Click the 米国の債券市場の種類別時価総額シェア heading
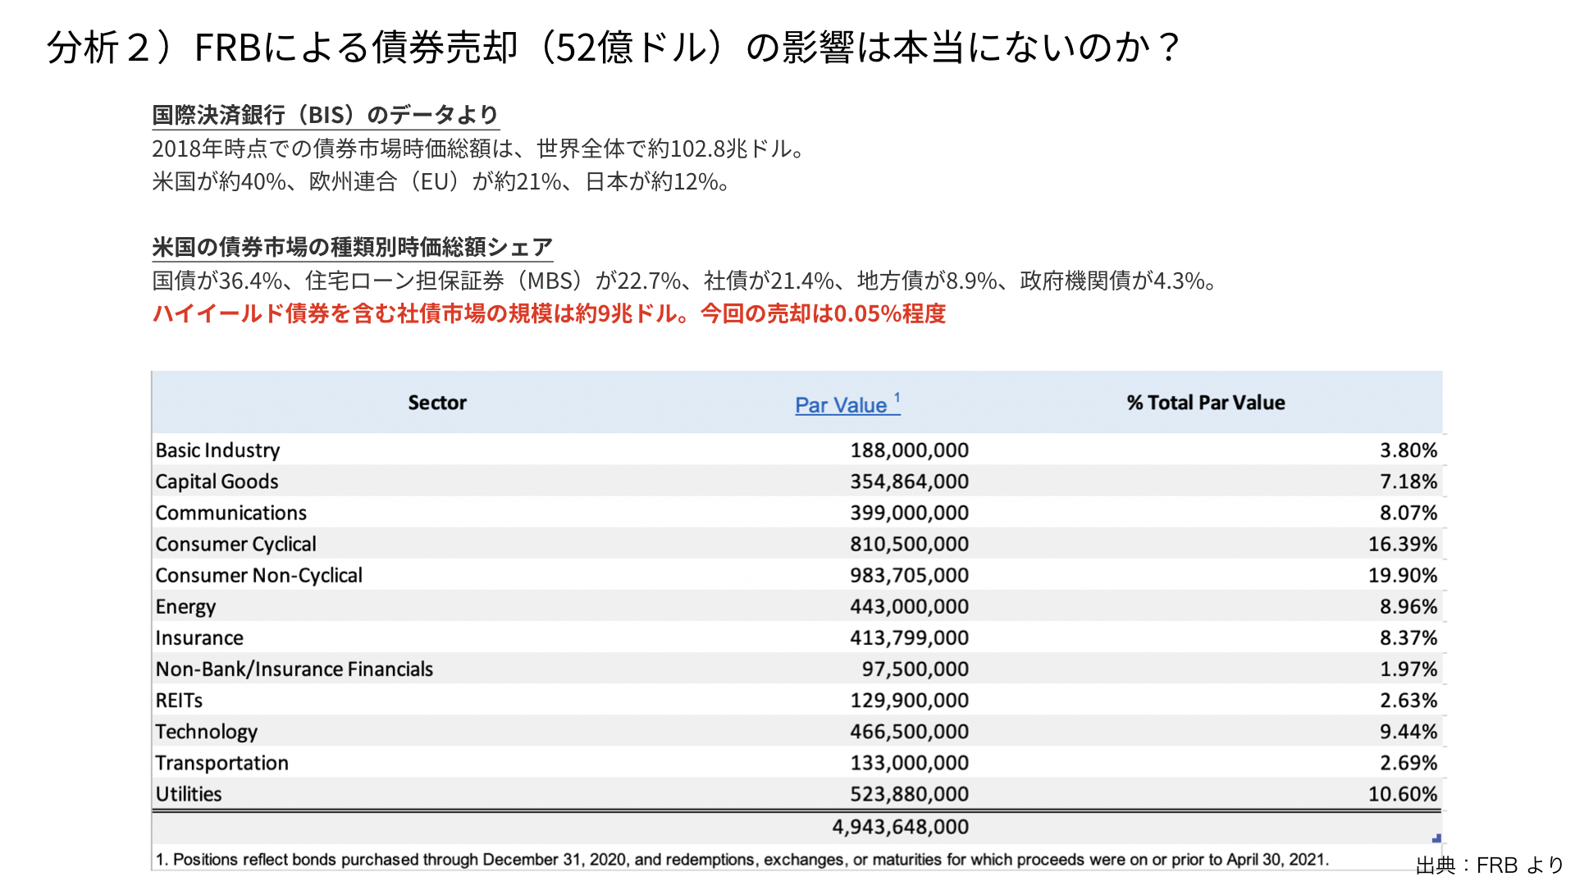 coord(353,247)
